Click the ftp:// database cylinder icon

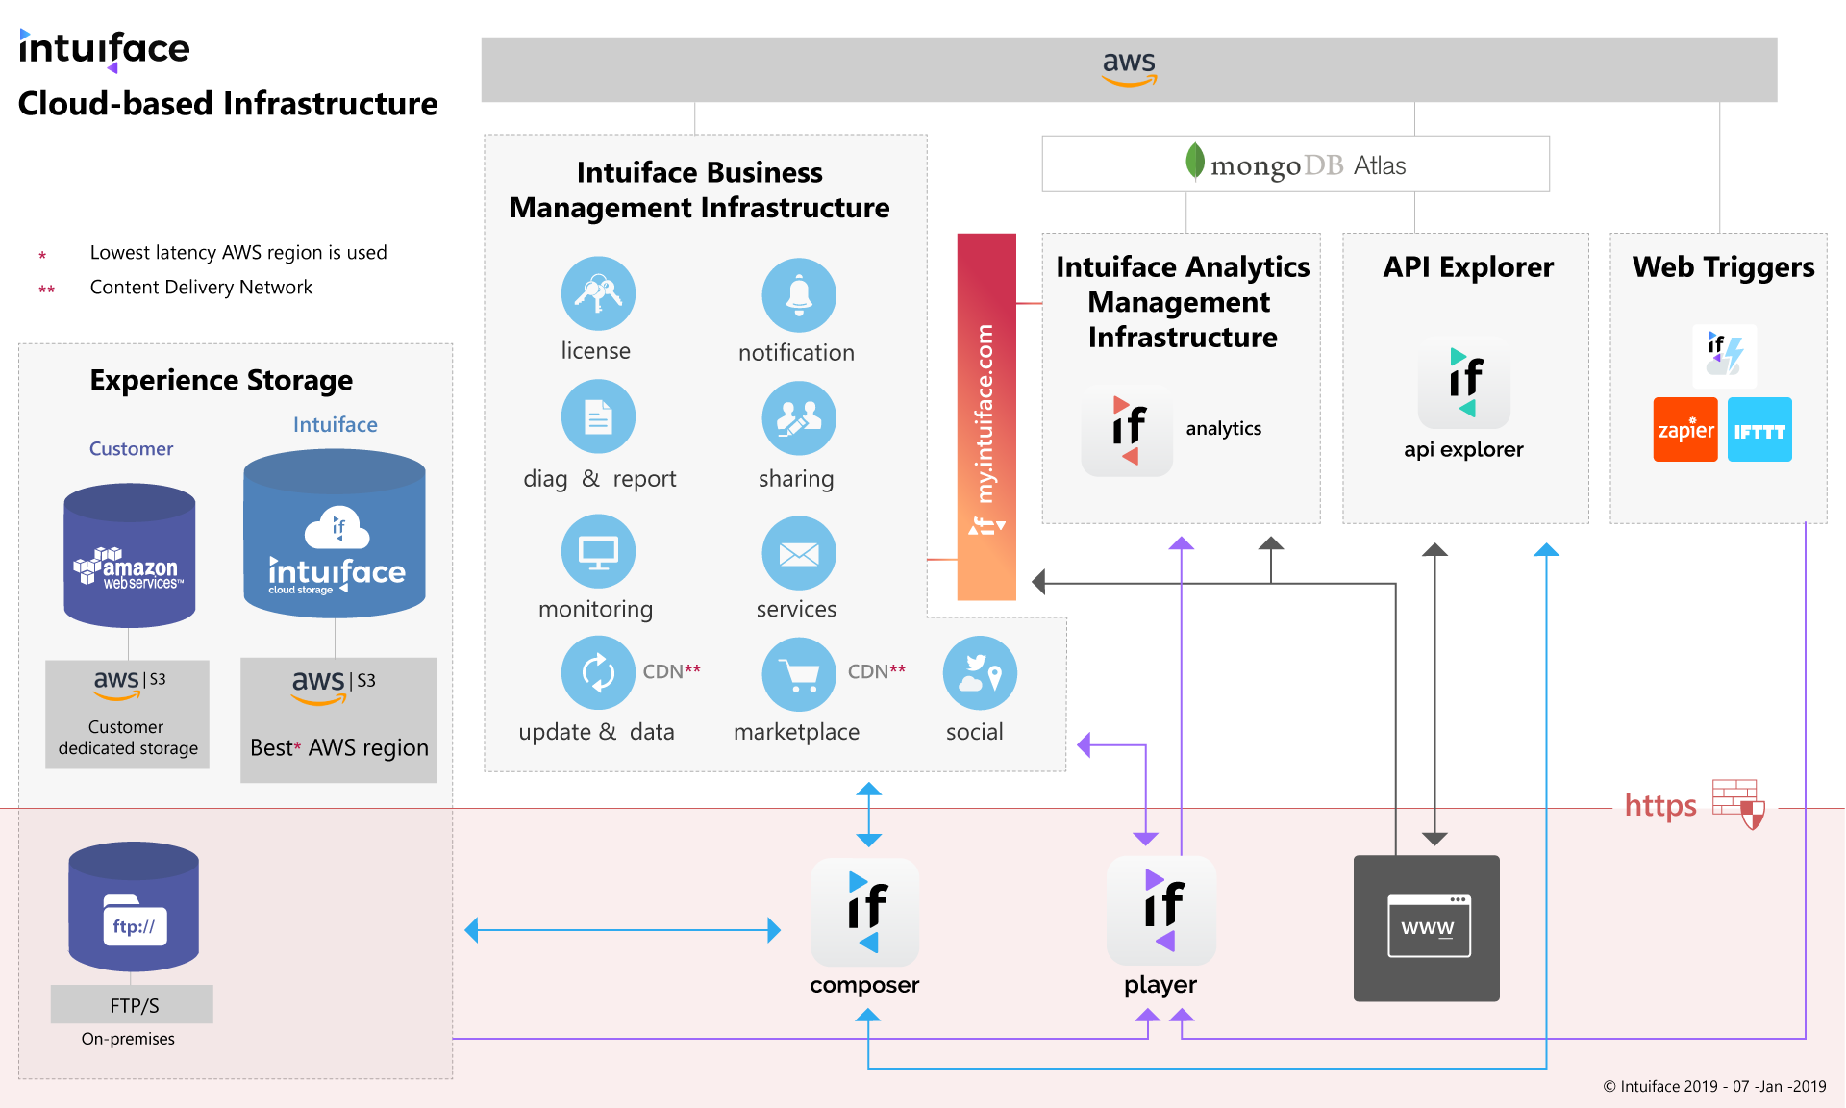[x=134, y=906]
